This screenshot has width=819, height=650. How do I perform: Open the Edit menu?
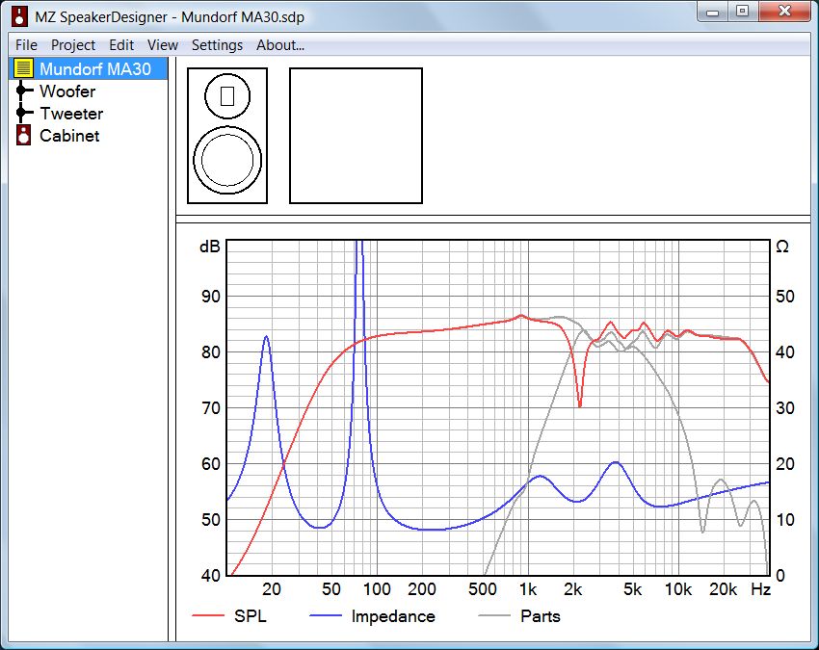coord(121,45)
